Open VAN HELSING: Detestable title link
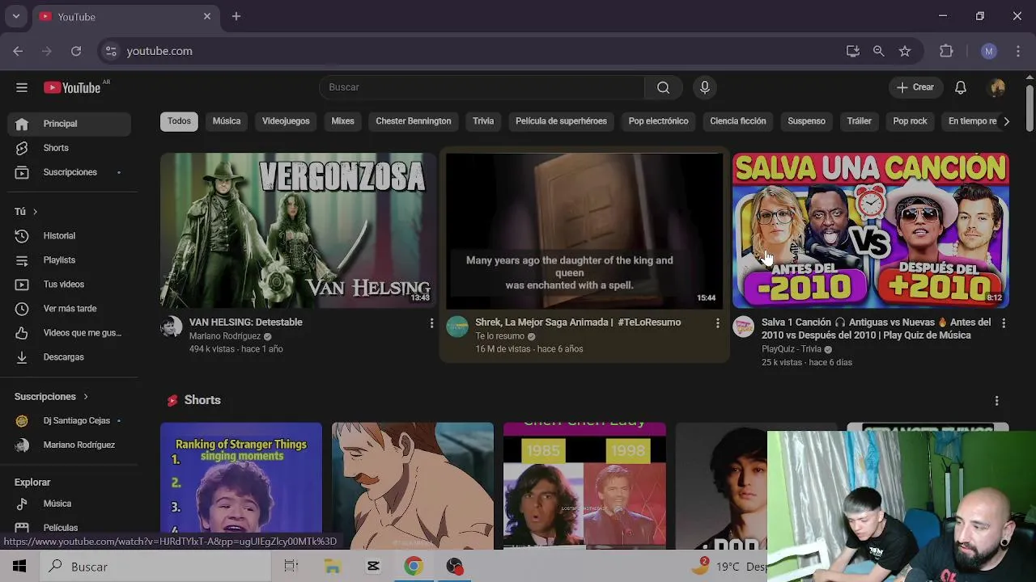This screenshot has width=1036, height=582. pos(245,322)
